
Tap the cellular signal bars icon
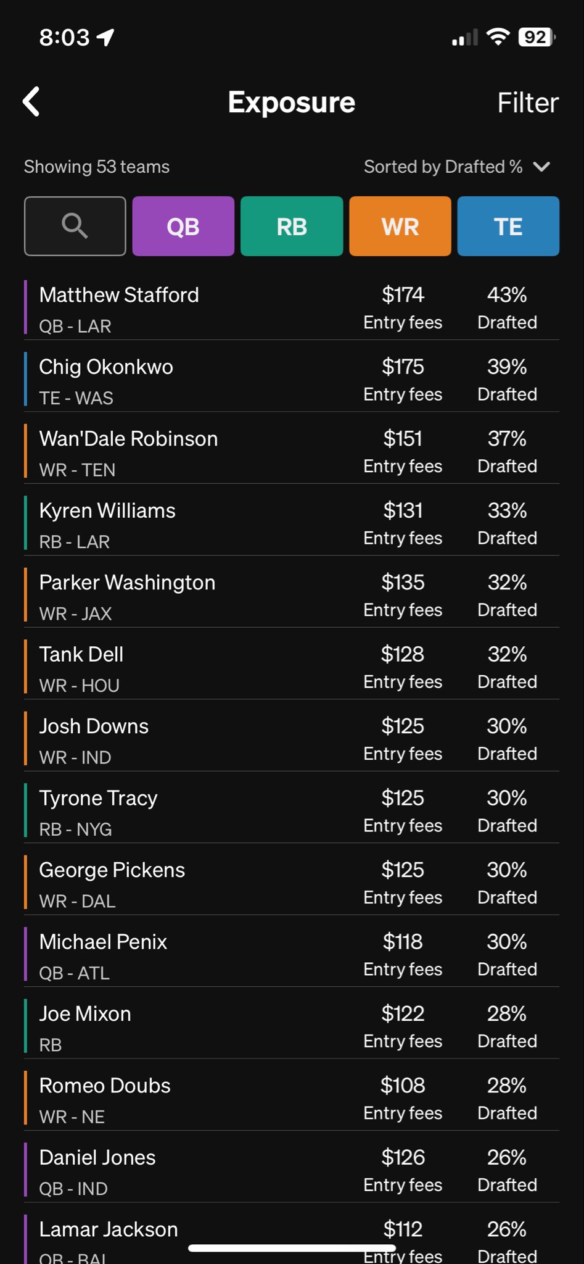(x=464, y=38)
